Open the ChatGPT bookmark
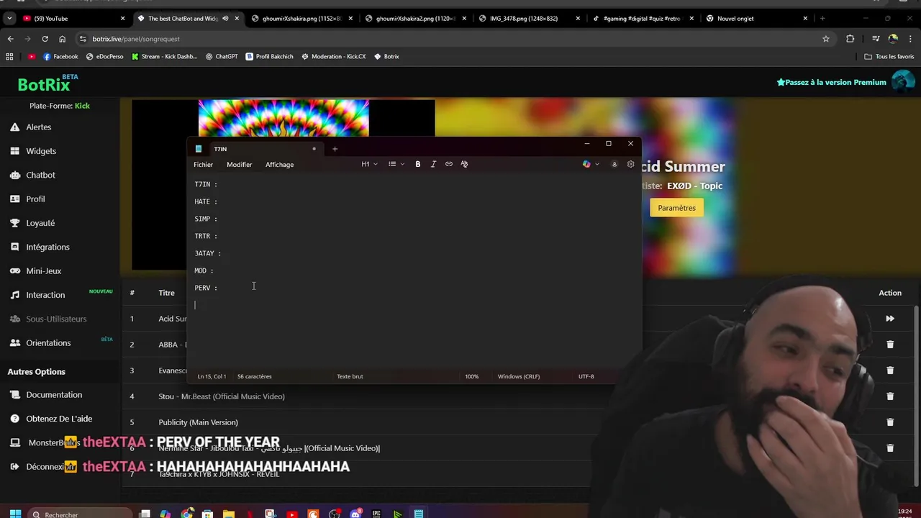The image size is (921, 518). tap(222, 56)
